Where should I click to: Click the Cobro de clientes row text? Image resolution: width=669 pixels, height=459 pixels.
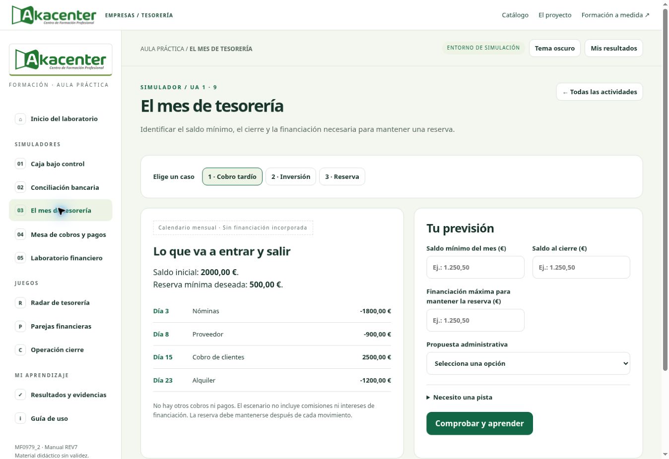[218, 357]
